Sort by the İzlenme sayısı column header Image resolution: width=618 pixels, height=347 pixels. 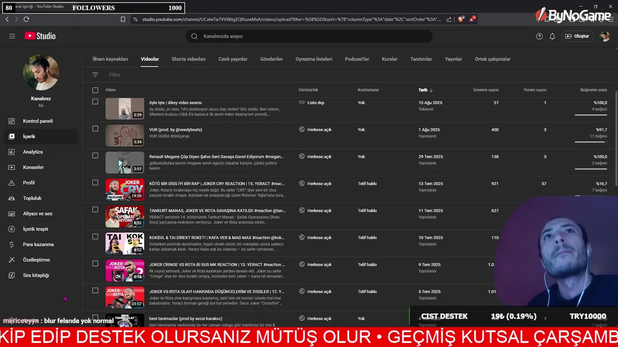pyautogui.click(x=486, y=90)
